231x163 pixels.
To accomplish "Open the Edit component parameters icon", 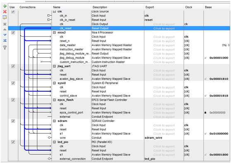I will coord(5,17).
